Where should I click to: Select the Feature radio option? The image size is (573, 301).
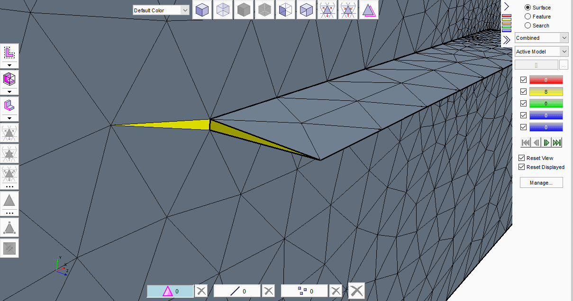(x=528, y=17)
